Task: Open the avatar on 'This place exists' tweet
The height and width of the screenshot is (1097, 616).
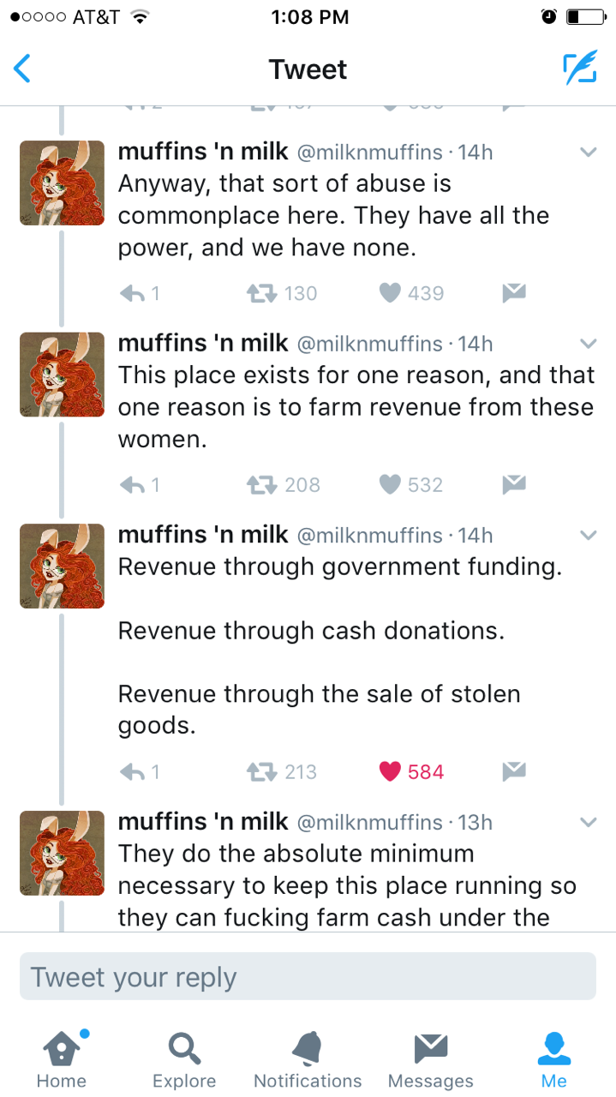Action: (x=62, y=375)
